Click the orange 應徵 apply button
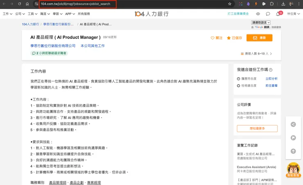This screenshot has height=185, width=303. [259, 38]
